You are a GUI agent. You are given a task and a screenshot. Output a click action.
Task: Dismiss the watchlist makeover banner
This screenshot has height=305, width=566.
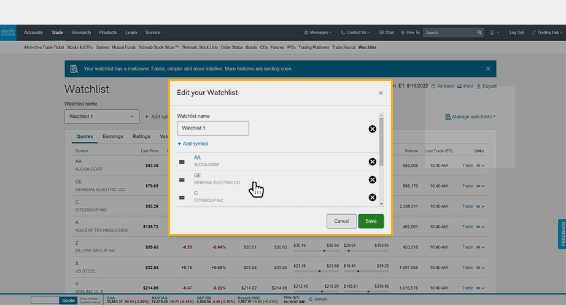488,69
